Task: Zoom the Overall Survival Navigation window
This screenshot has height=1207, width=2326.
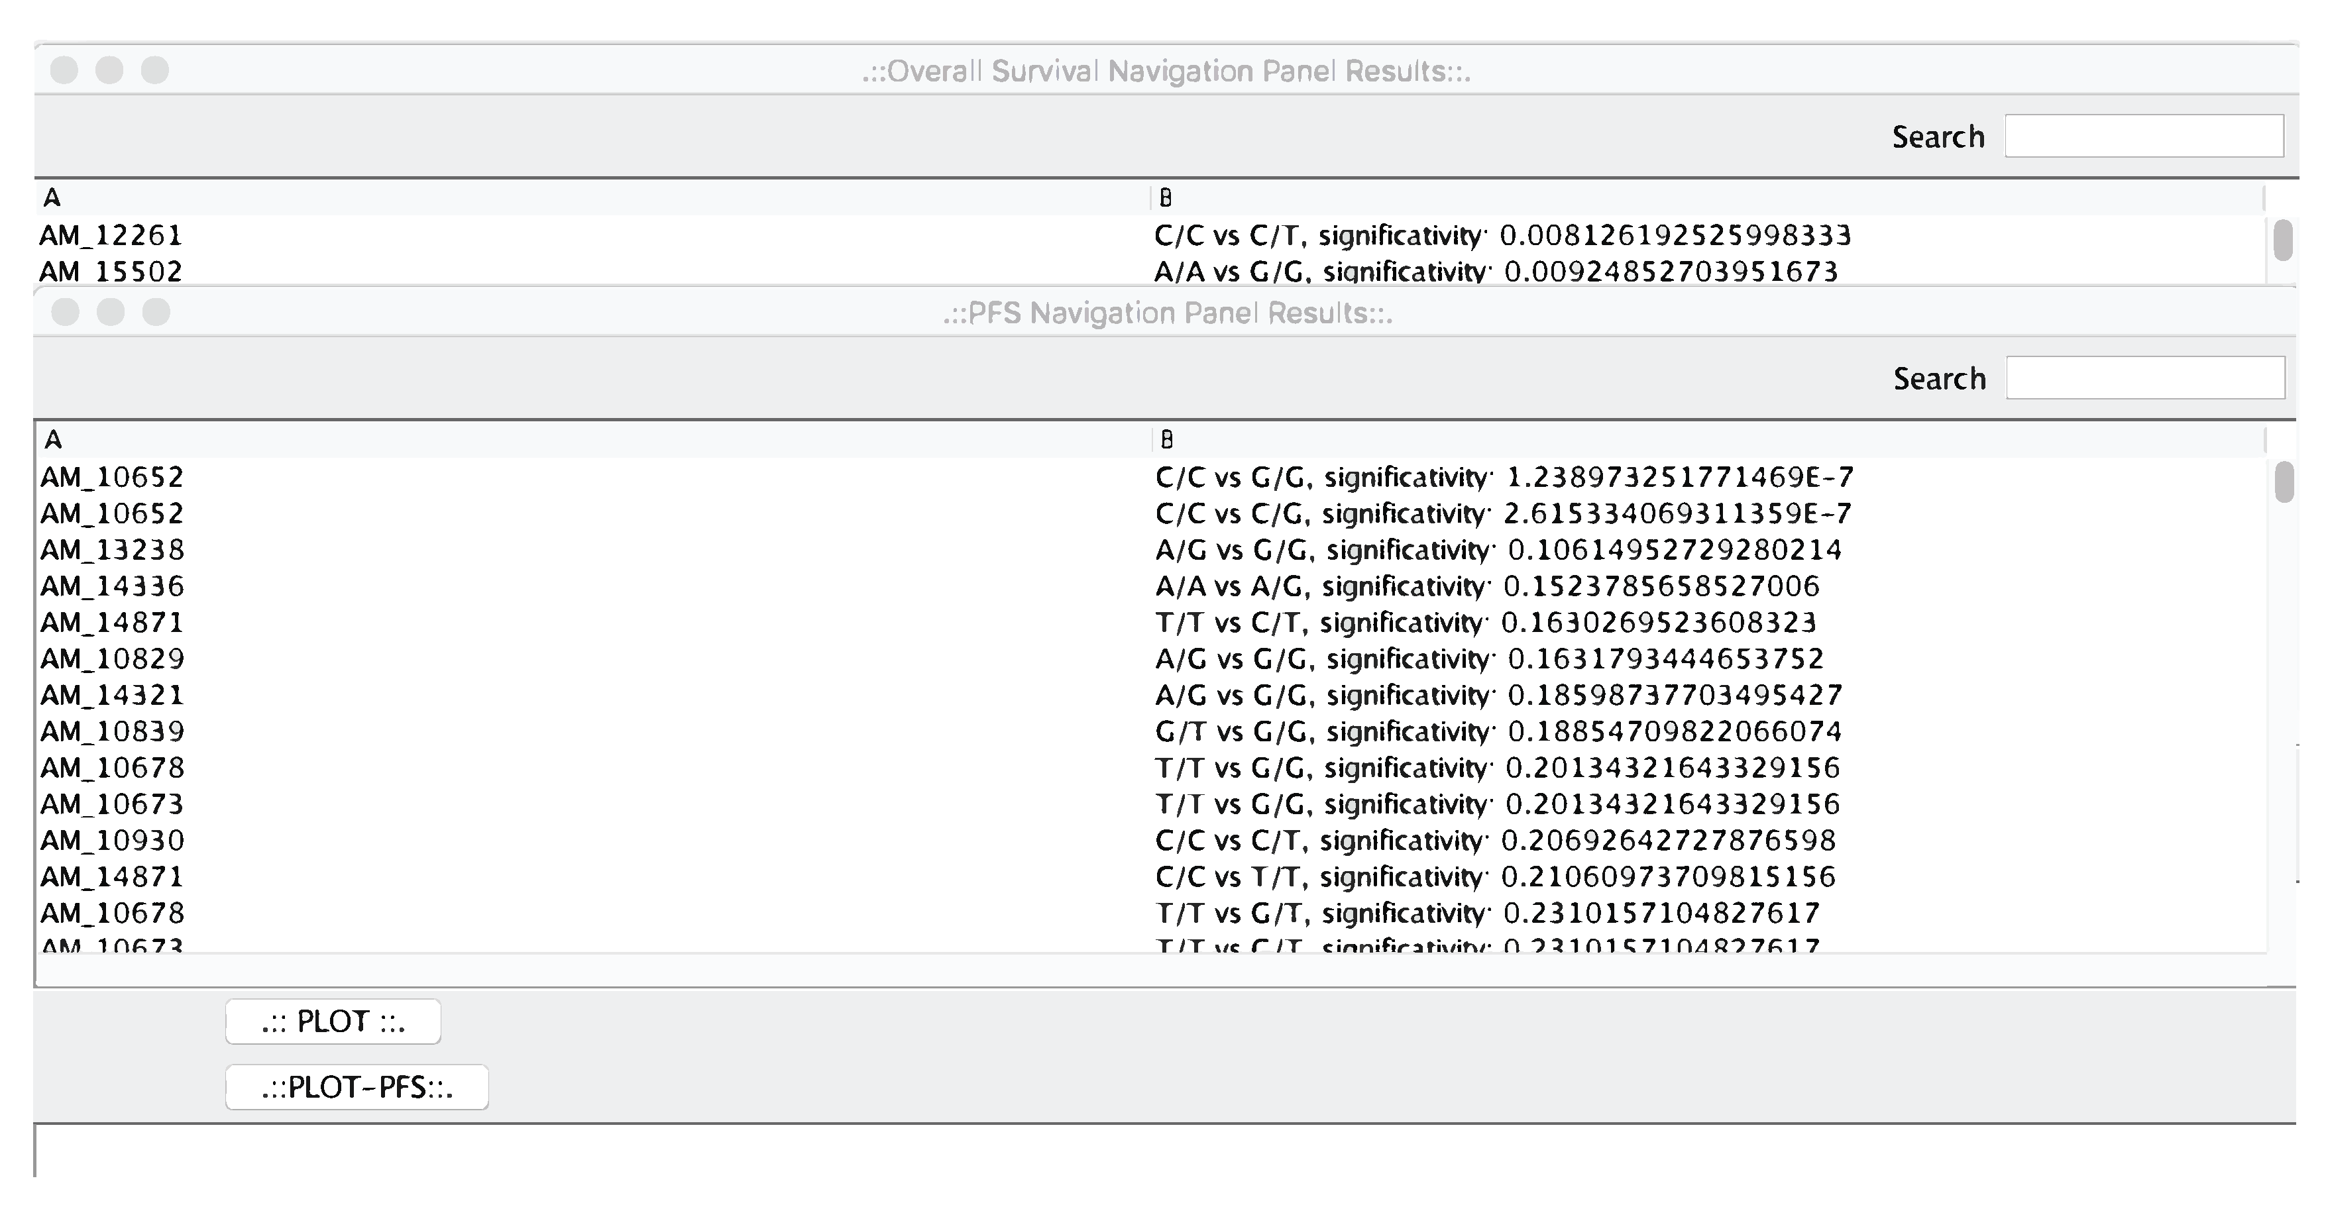Action: point(155,70)
